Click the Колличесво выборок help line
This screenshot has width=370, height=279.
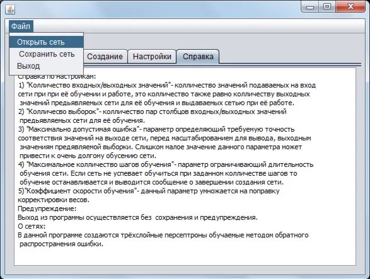(x=152, y=111)
